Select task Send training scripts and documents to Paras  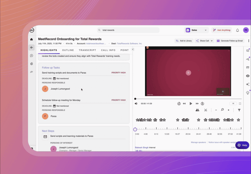pyautogui.click(x=64, y=73)
